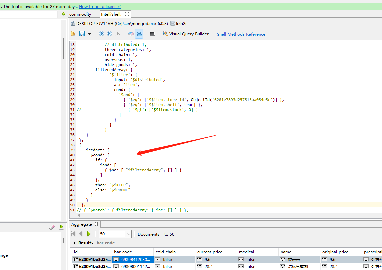This screenshot has width=382, height=270.
Task: Click the DESKTOP-EJV14VH connection icon
Action: [73, 23]
